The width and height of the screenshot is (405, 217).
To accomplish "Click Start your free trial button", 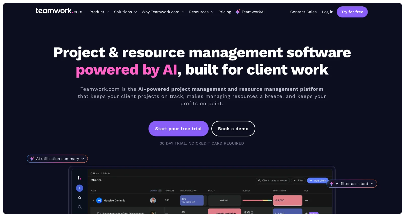I will pos(178,129).
